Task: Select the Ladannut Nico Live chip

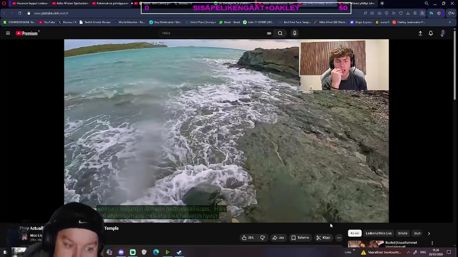Action: (x=379, y=233)
